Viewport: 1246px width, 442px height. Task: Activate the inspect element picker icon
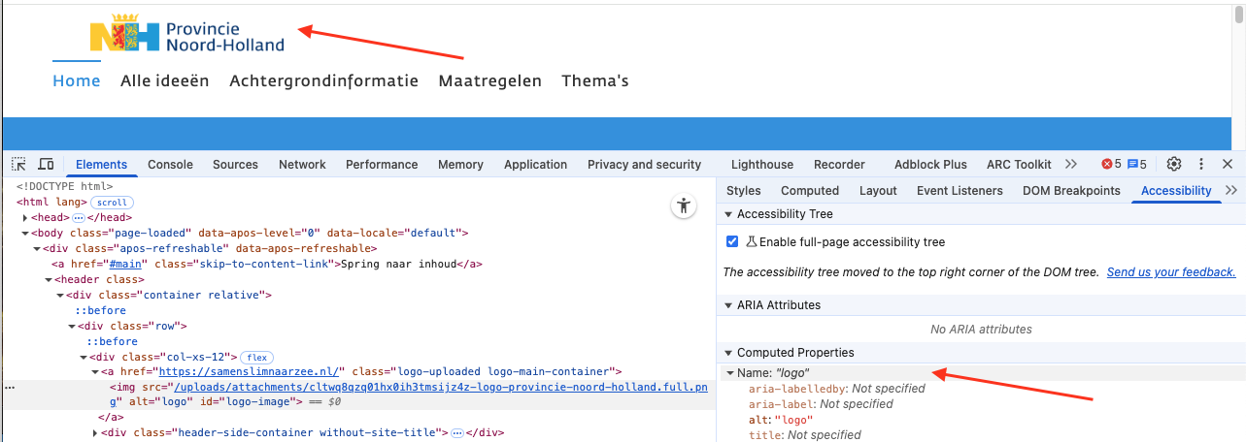19,165
